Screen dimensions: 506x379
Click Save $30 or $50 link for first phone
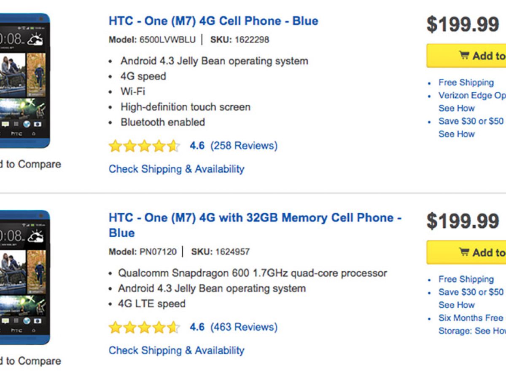(471, 121)
